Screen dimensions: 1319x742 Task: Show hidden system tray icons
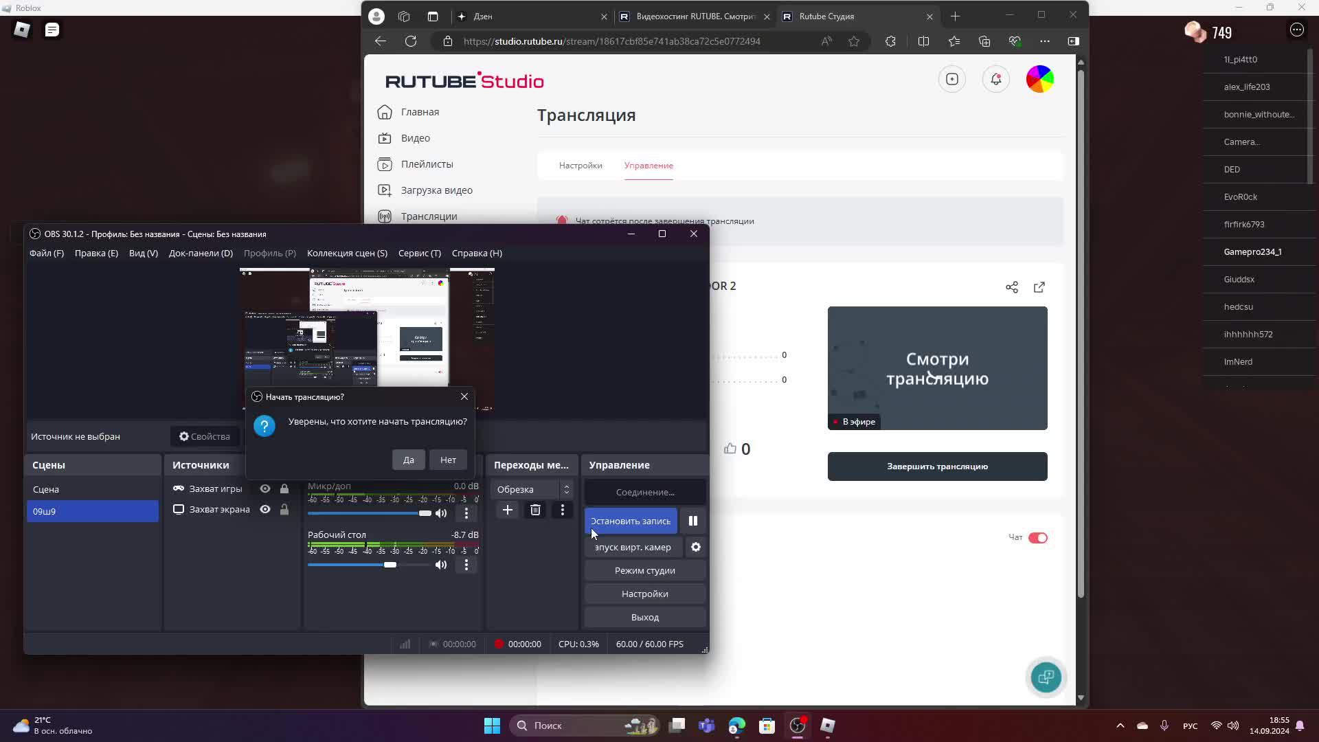(x=1120, y=726)
